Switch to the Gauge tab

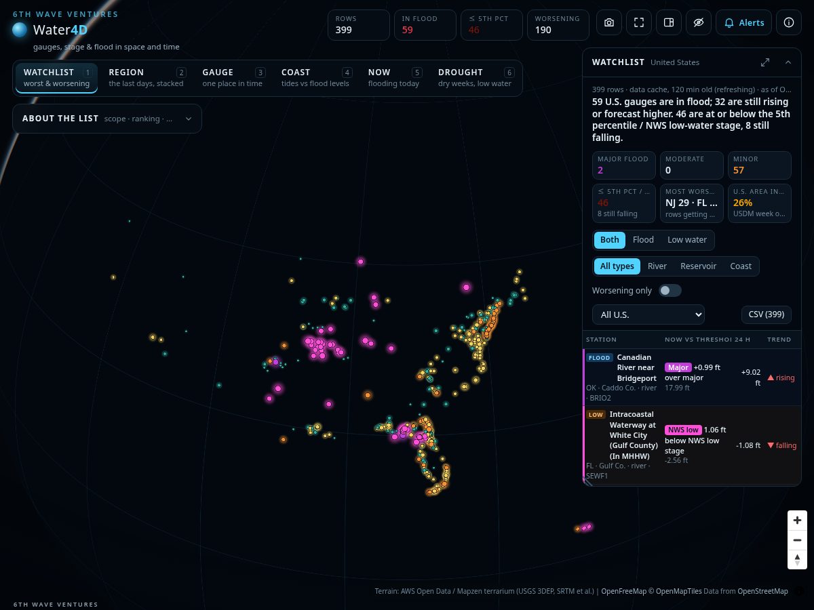point(233,78)
